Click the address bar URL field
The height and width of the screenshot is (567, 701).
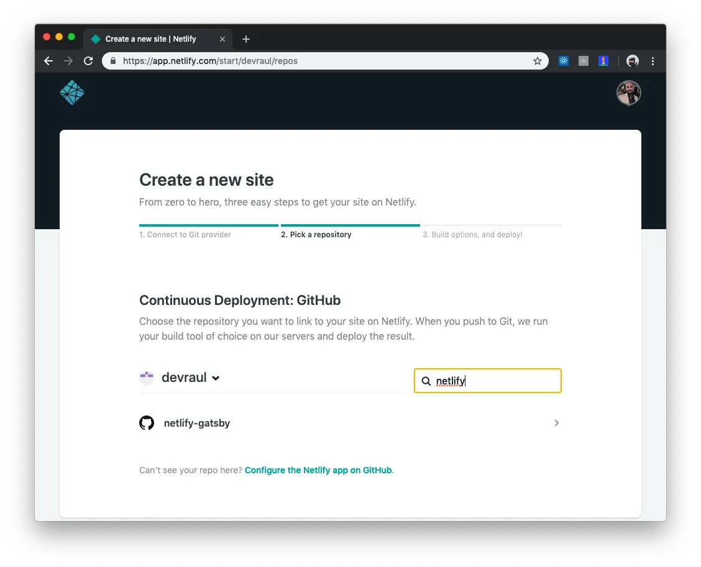324,61
